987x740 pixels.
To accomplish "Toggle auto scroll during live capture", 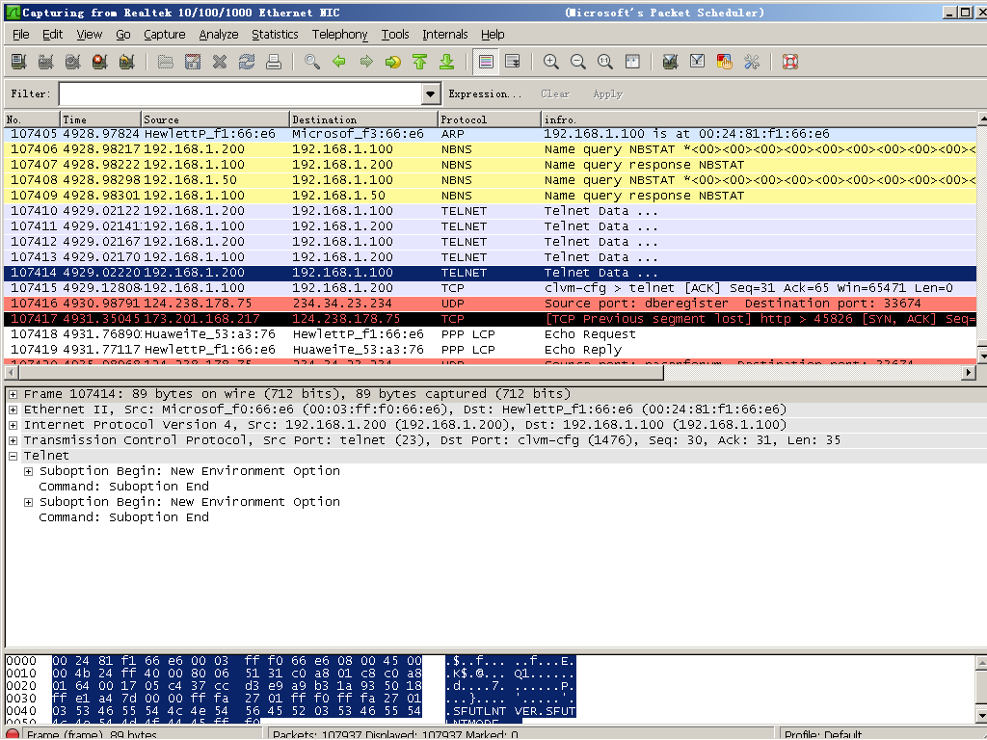I will 513,62.
